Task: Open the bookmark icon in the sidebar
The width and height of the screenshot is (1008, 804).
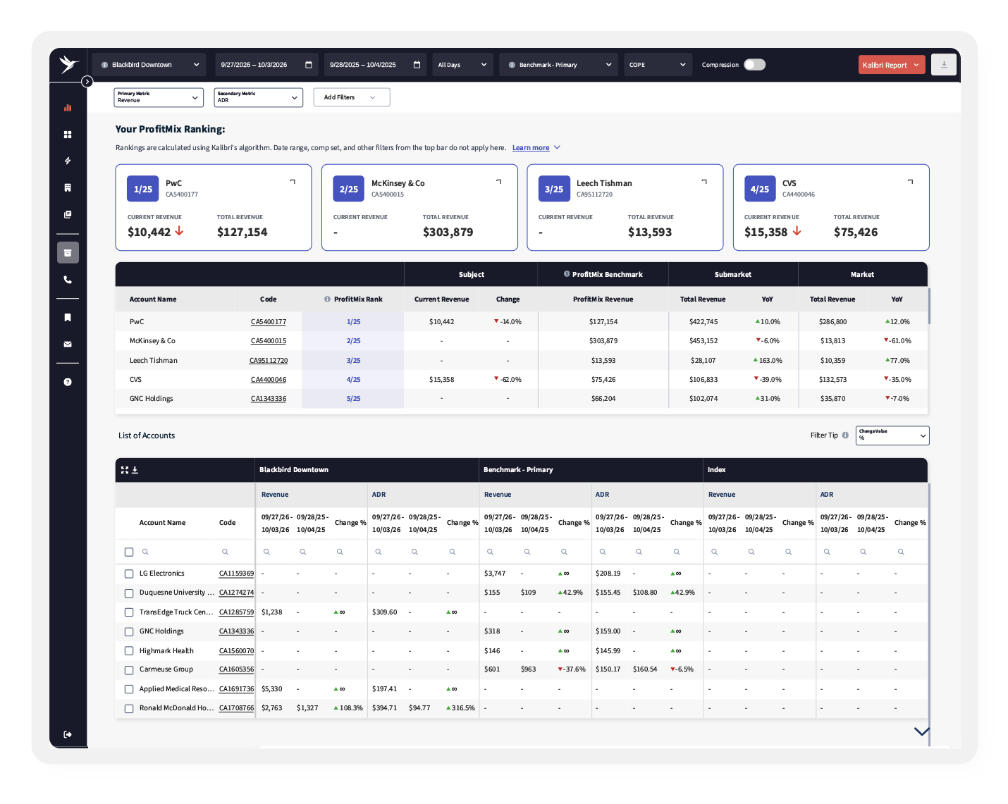Action: [68, 317]
